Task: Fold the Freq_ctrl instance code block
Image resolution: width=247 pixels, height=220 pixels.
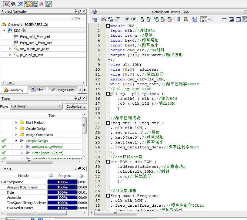Action: pyautogui.click(x=108, y=123)
